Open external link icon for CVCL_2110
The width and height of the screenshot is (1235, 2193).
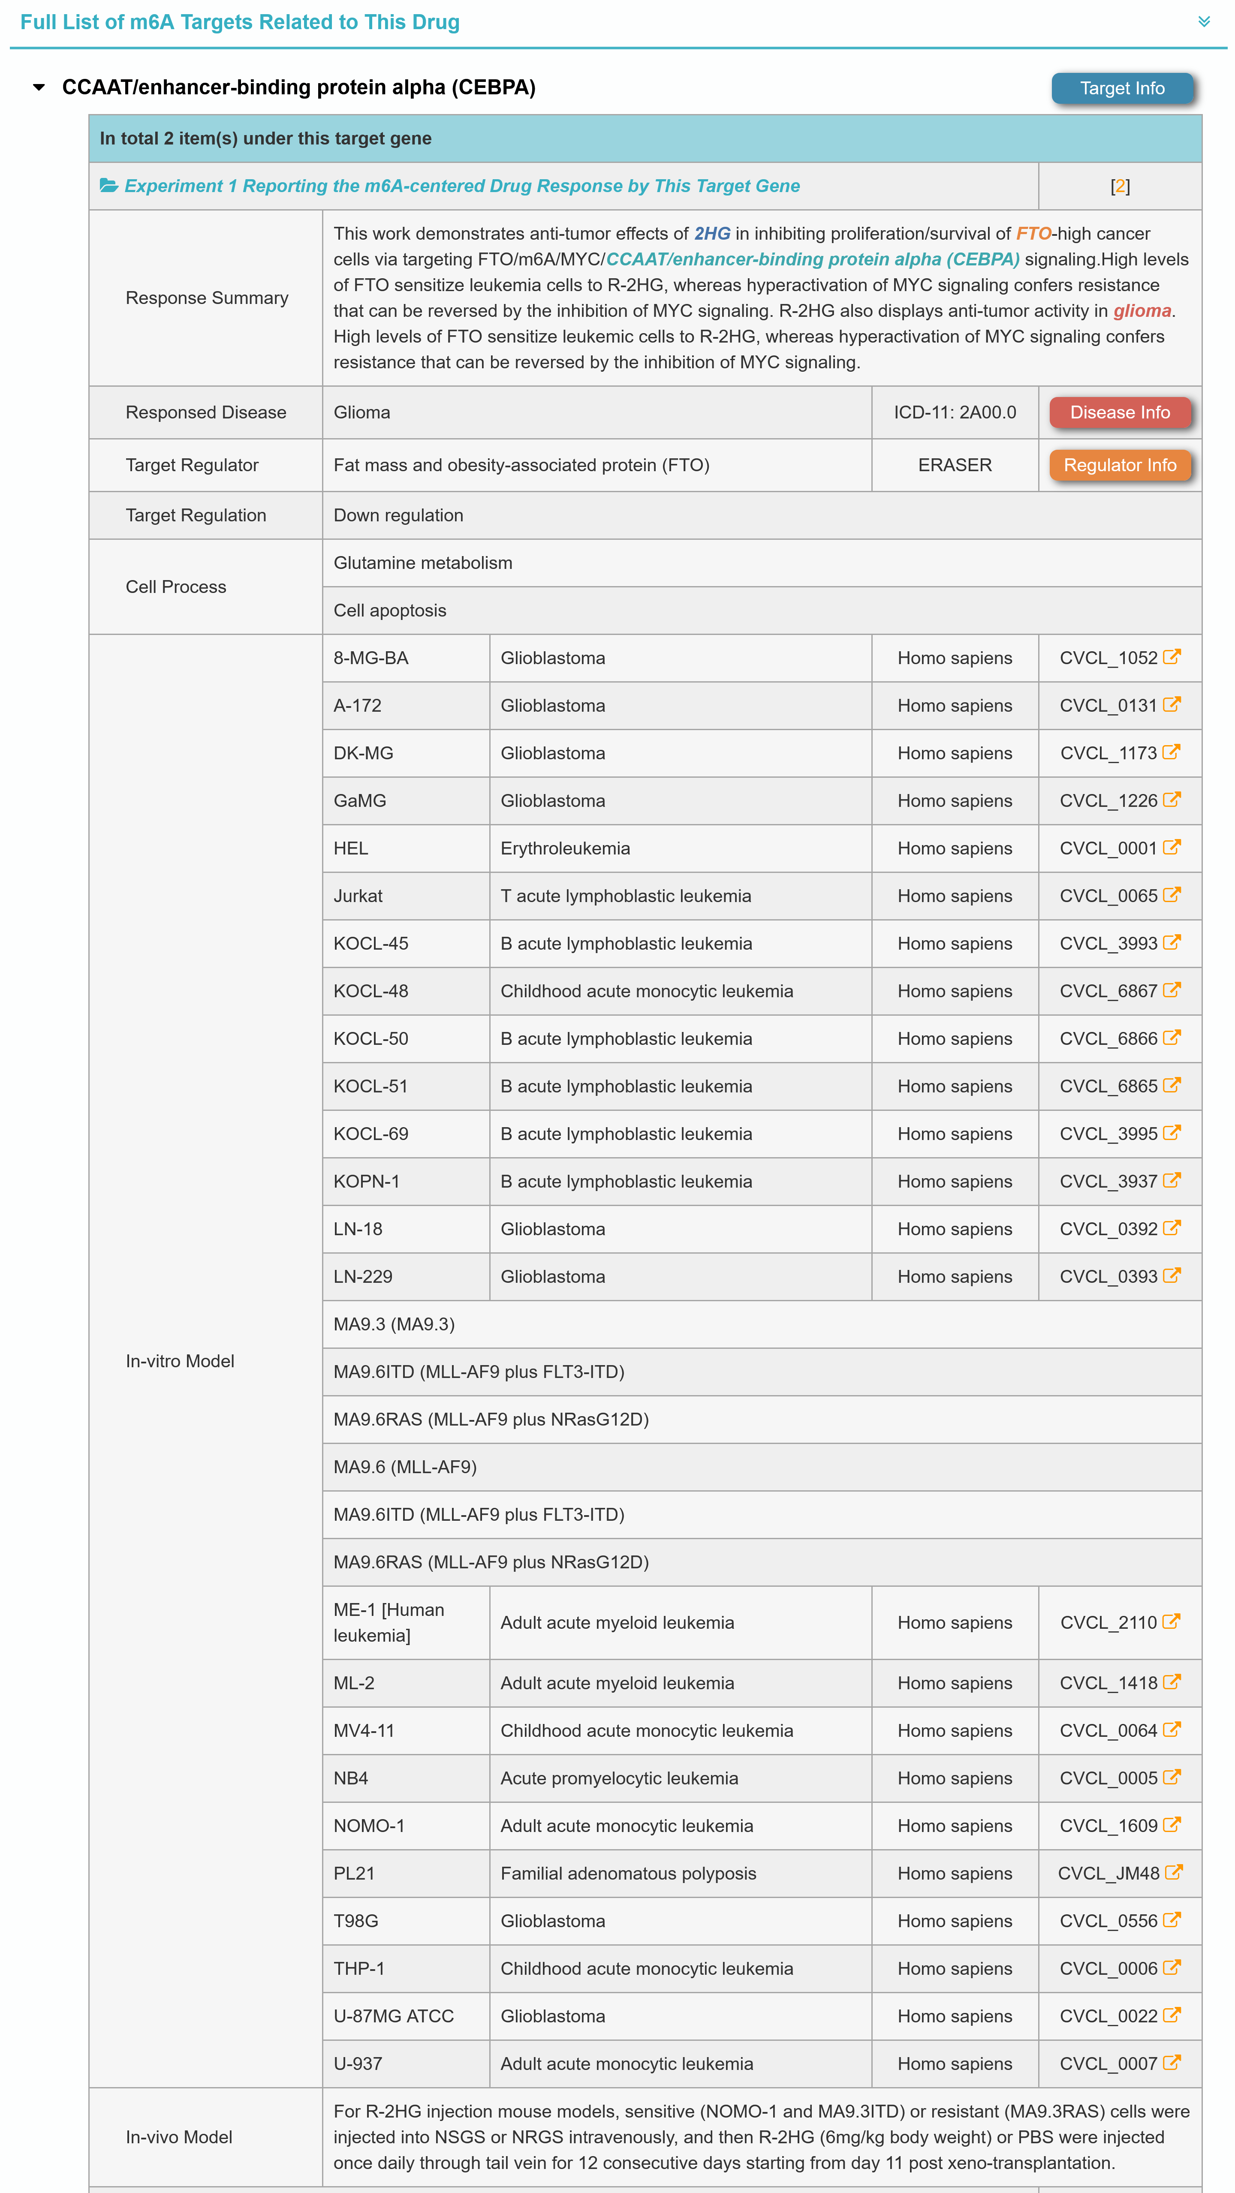pyautogui.click(x=1171, y=1622)
